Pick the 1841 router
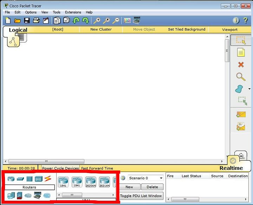 tap(63, 182)
